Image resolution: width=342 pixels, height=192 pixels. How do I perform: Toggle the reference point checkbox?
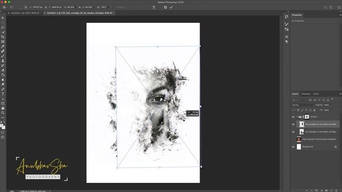tap(21, 7)
